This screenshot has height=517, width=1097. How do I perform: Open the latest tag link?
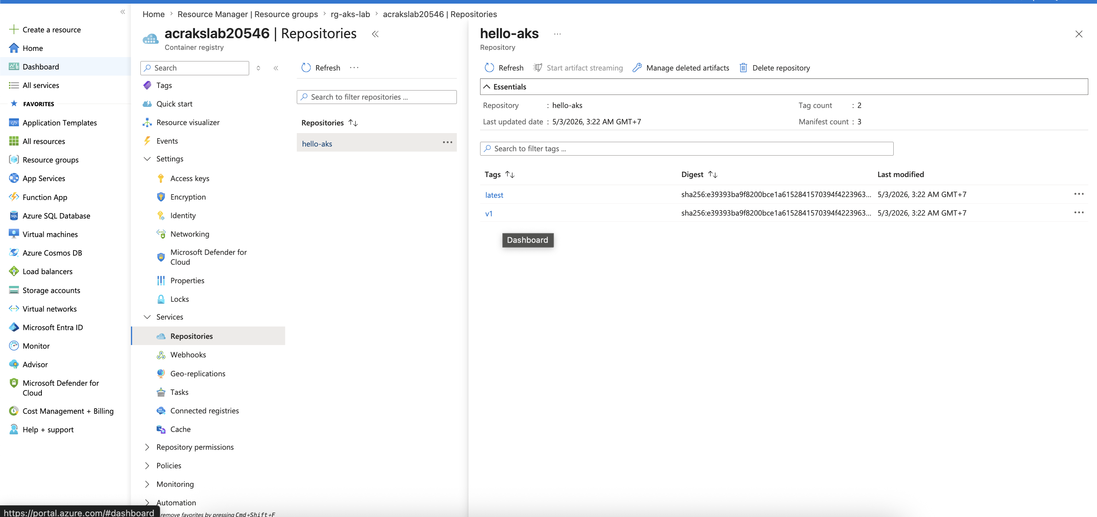(x=494, y=195)
